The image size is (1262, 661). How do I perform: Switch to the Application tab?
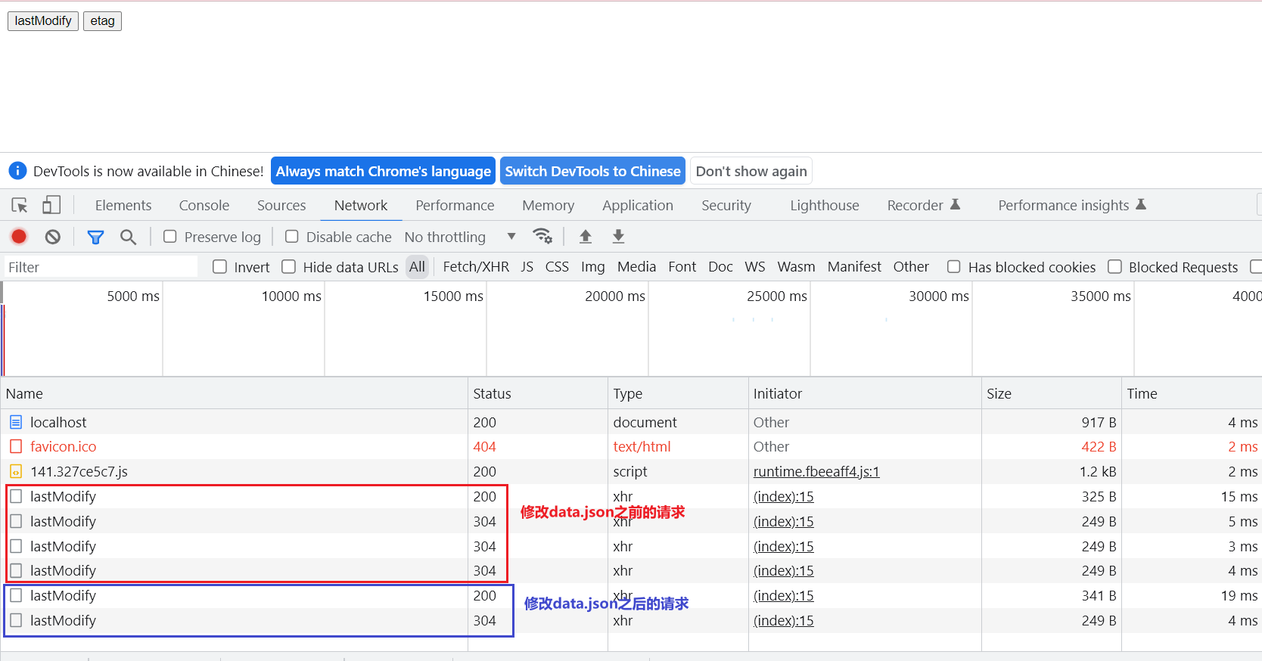tap(638, 205)
